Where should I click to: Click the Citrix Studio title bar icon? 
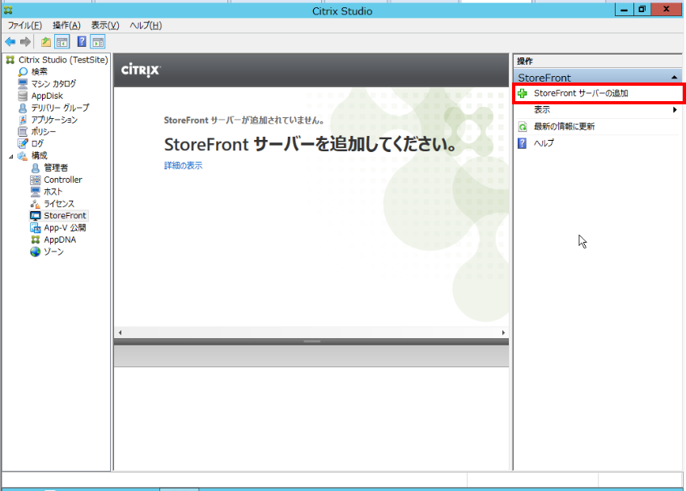[x=8, y=11]
